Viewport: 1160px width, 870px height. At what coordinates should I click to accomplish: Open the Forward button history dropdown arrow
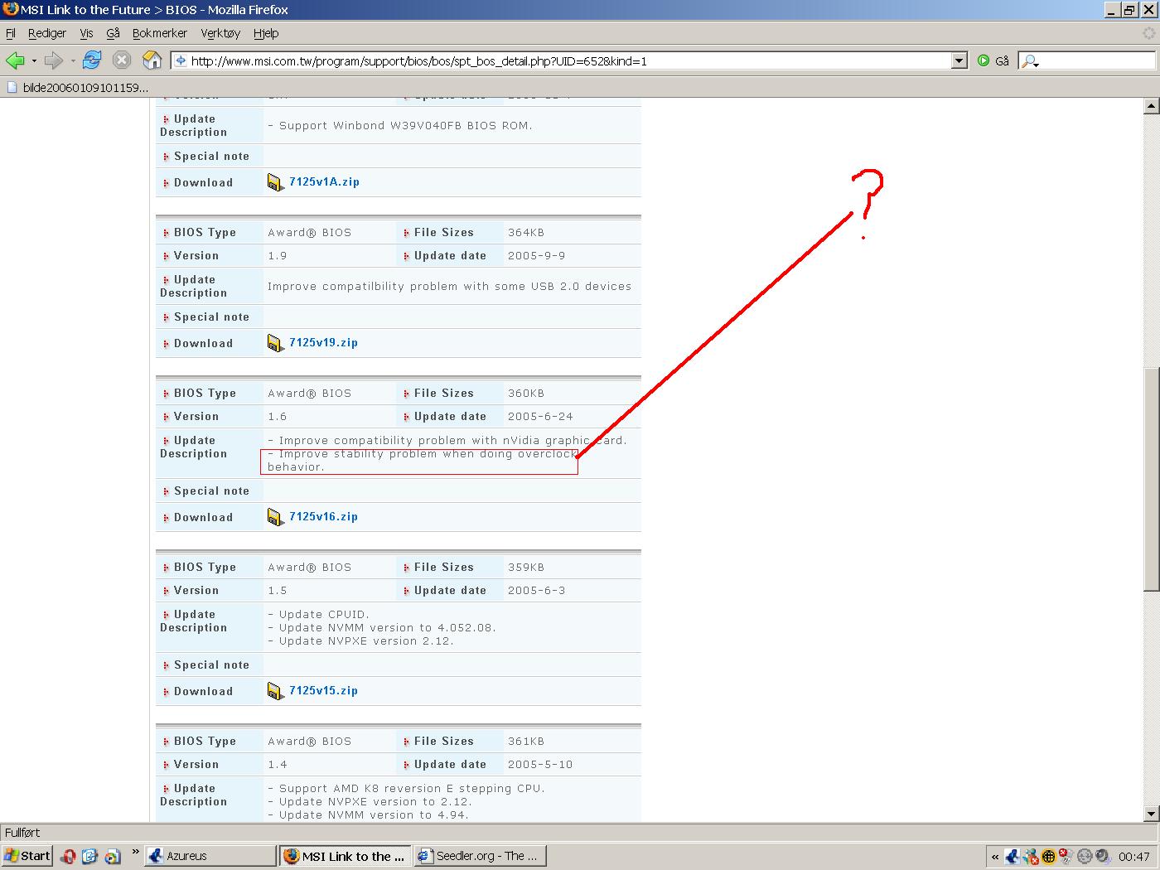(73, 60)
